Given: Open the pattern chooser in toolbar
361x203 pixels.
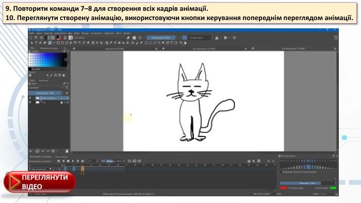Looking at the screenshot, I should pyautogui.click(x=53, y=38).
